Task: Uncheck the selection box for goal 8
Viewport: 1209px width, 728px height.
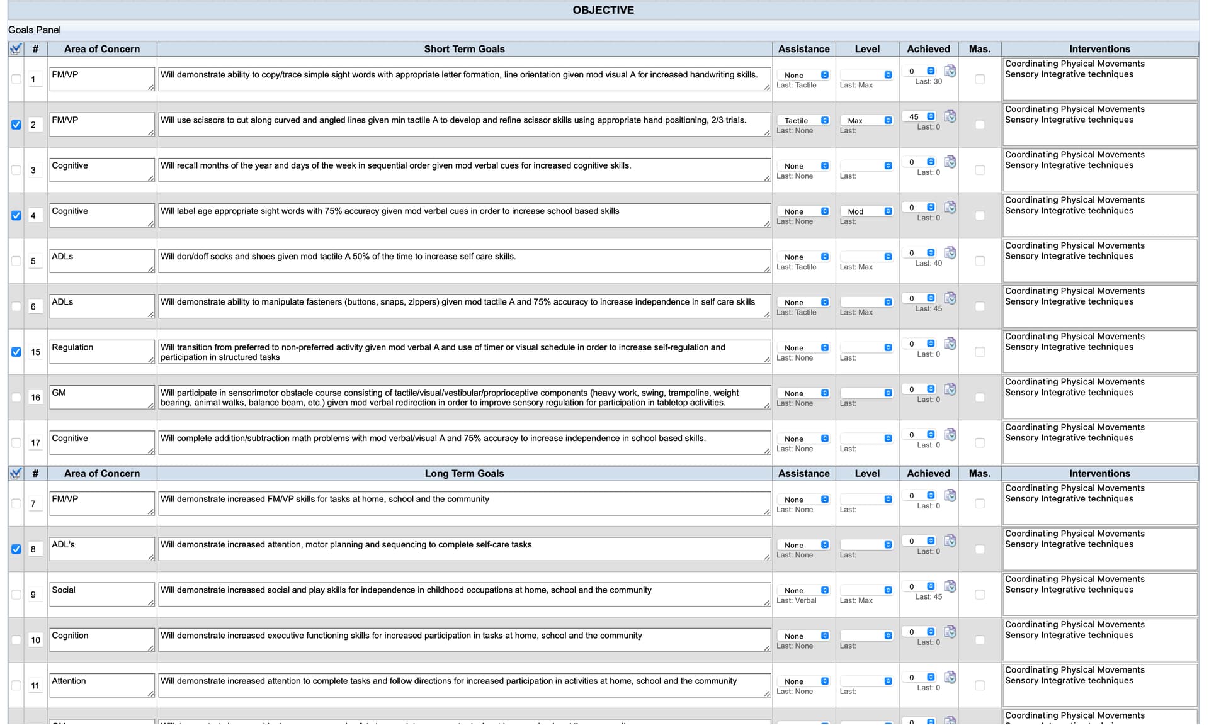Action: [x=16, y=549]
